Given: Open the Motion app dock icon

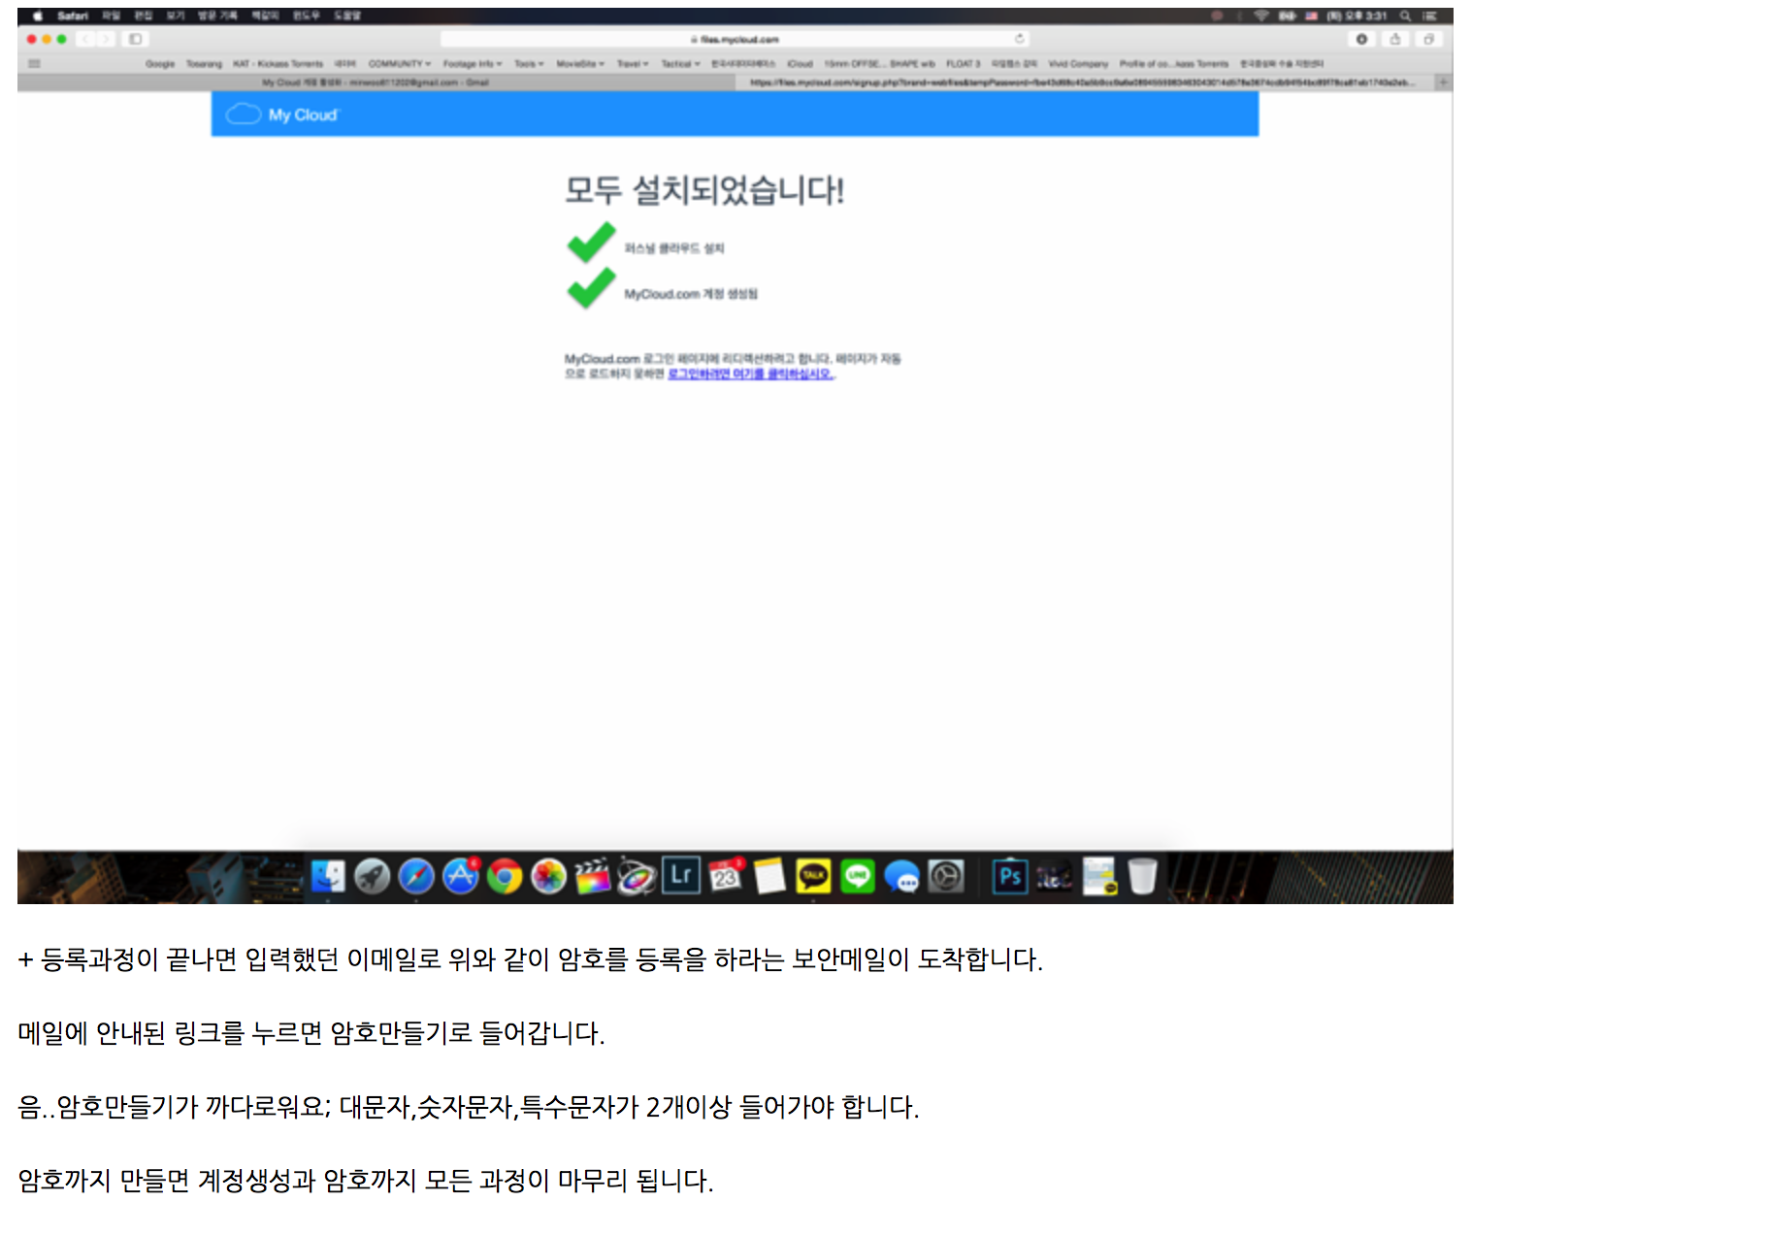Looking at the screenshot, I should tap(638, 877).
